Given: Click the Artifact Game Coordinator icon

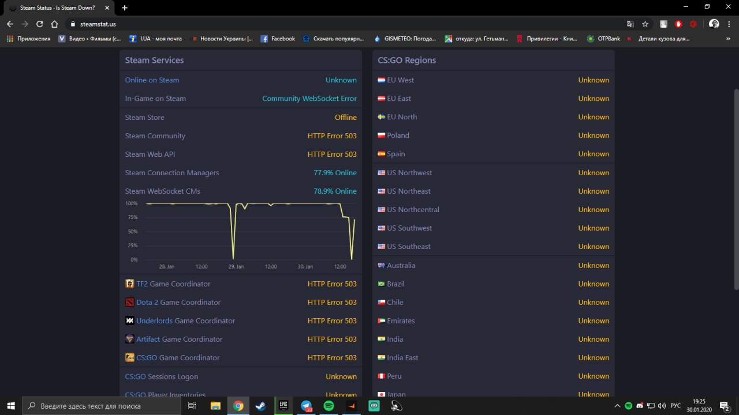Looking at the screenshot, I should 130,339.
